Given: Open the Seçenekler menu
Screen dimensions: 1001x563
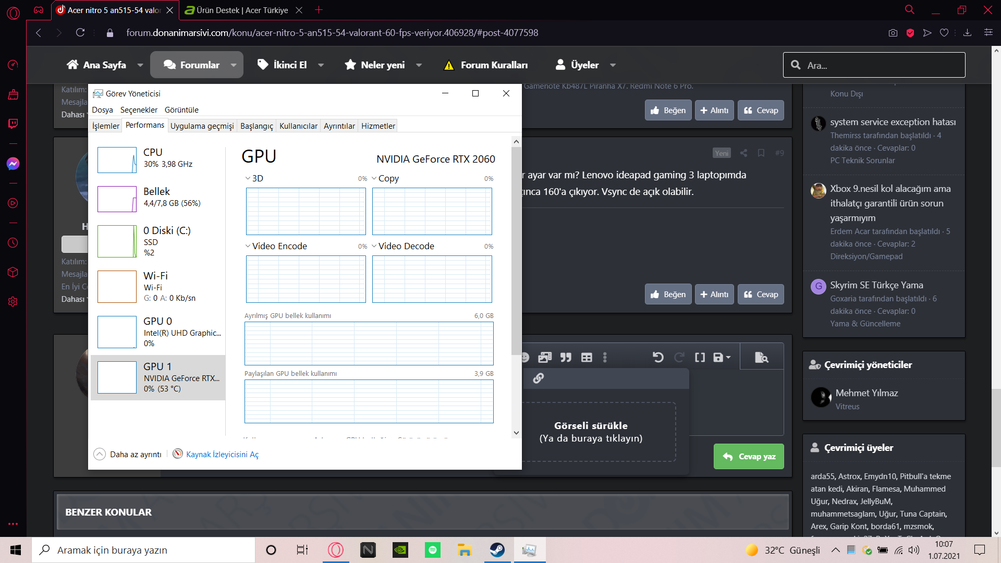Looking at the screenshot, I should pos(139,110).
